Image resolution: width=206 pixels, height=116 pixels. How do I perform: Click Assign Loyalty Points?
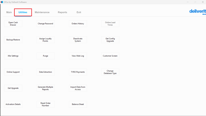[x=46, y=40]
